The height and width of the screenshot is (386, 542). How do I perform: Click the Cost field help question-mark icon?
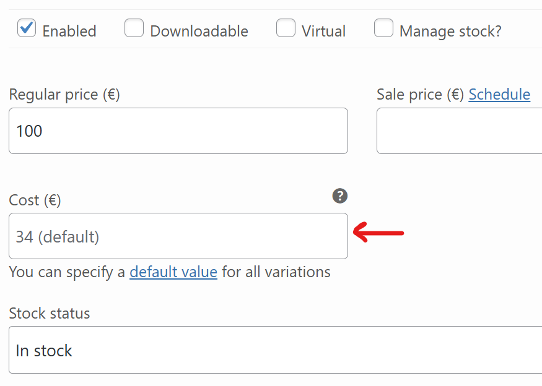[340, 195]
